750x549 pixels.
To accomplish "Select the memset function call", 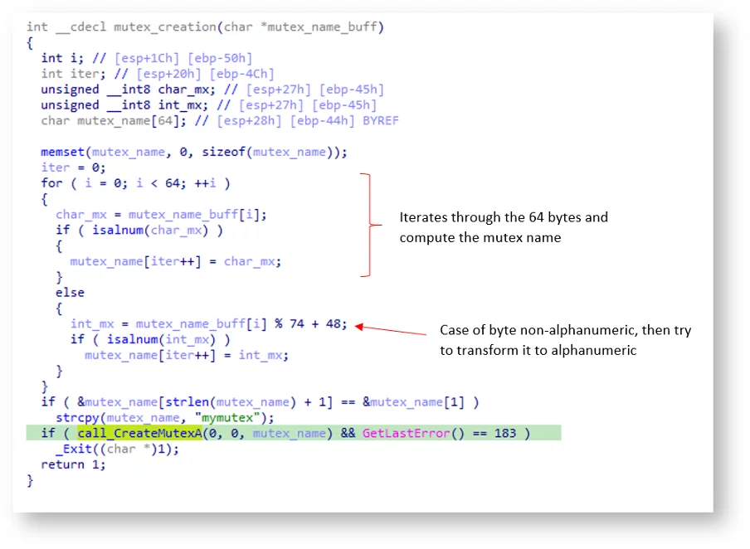I will click(62, 152).
